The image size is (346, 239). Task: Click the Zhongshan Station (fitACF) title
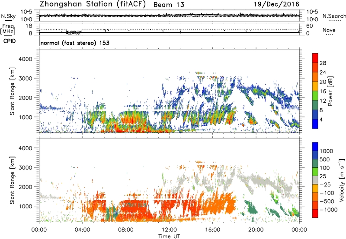pyautogui.click(x=93, y=4)
